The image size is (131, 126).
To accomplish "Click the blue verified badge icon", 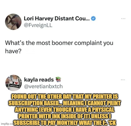I will (93, 18).
